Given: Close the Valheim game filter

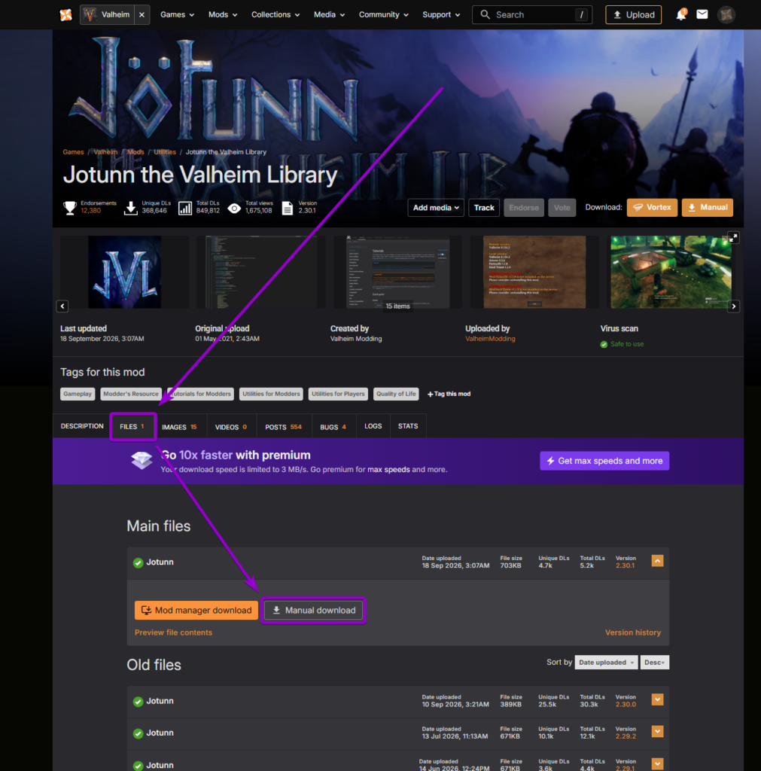Looking at the screenshot, I should coord(142,15).
